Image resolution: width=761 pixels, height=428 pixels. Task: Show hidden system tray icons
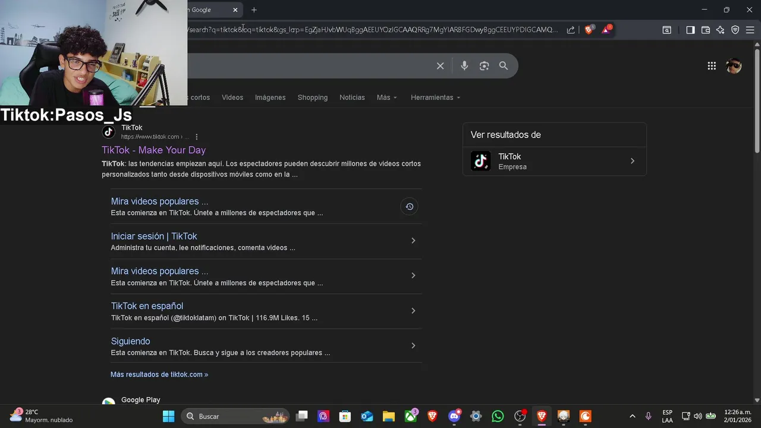pyautogui.click(x=632, y=416)
